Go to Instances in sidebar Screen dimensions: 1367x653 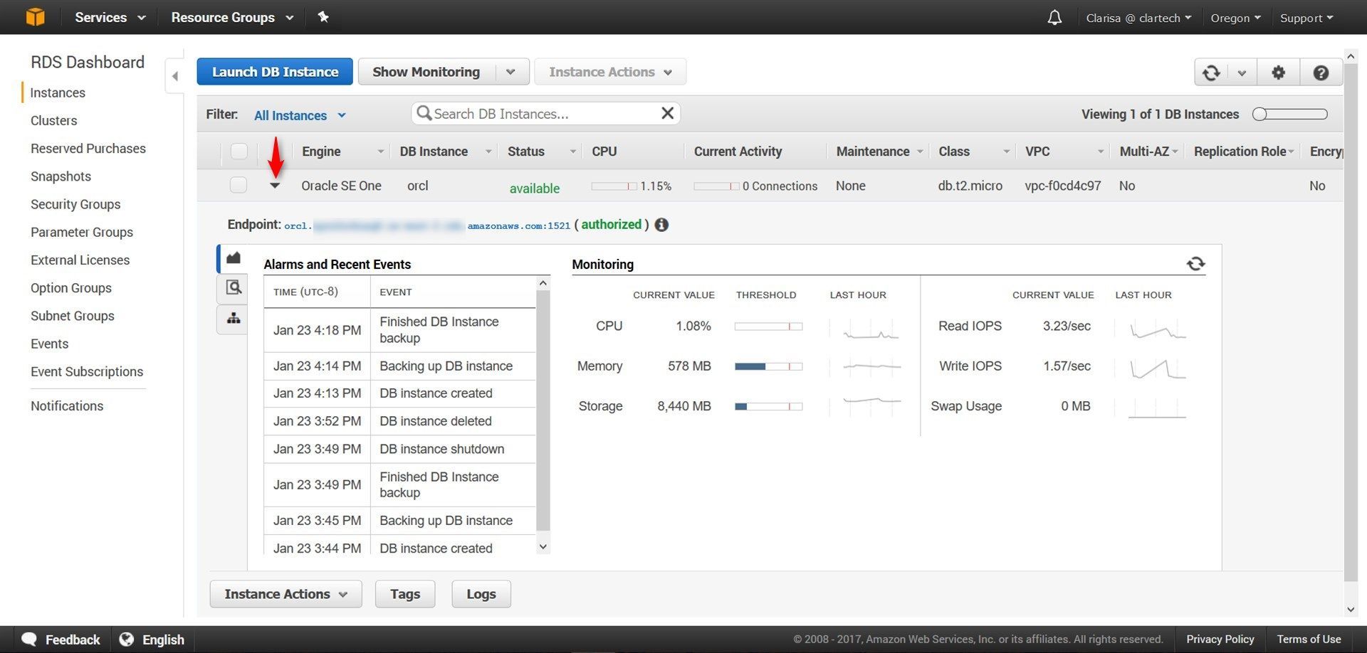pos(58,92)
